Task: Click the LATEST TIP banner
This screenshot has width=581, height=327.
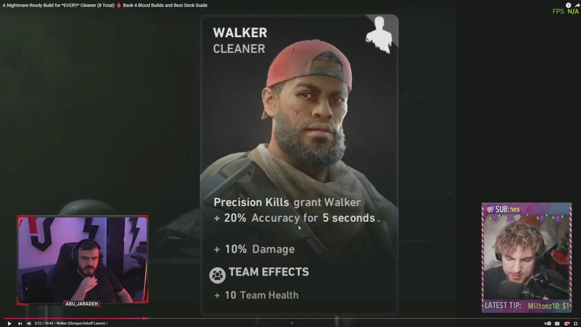Action: pos(527,306)
